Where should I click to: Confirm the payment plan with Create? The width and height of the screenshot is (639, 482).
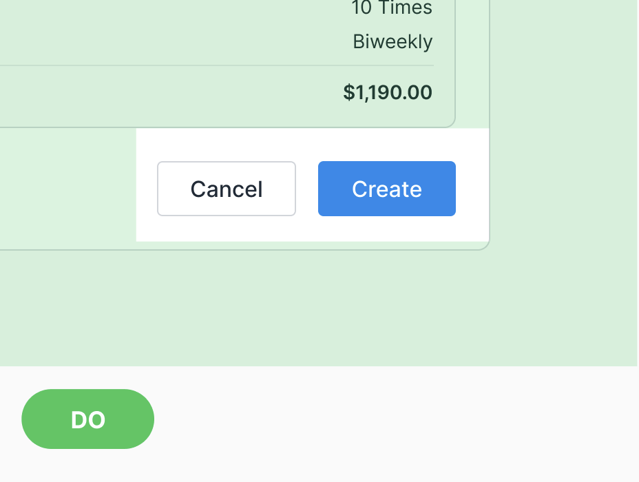tap(387, 189)
